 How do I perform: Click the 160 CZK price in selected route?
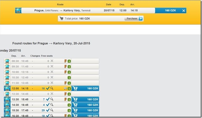pos(170,10)
